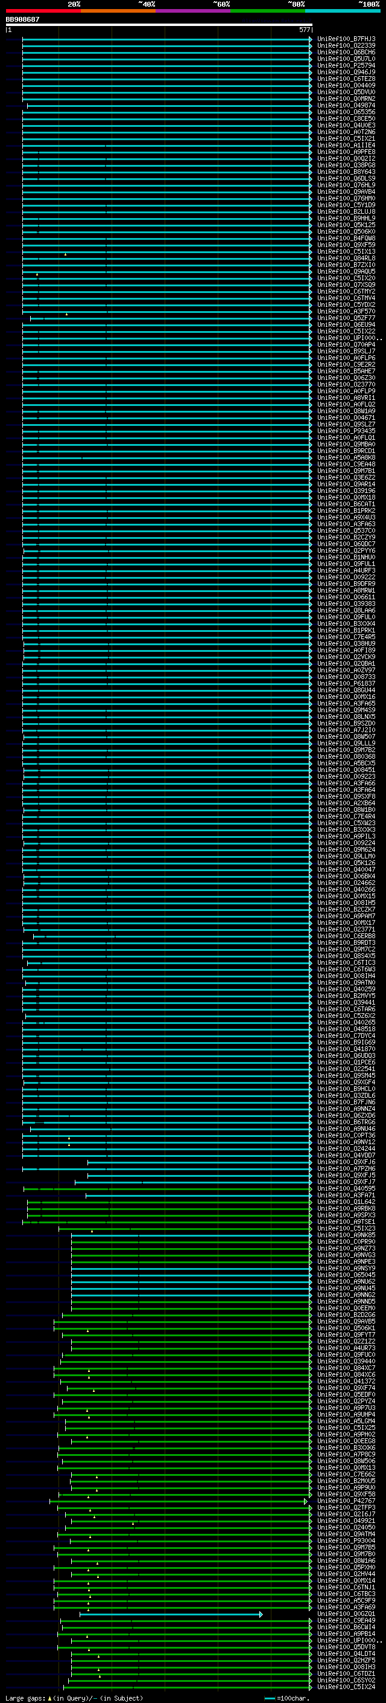Click the cyan ~100% identity legend segment
This screenshot has width=386, height=1703.
pyautogui.click(x=343, y=11)
